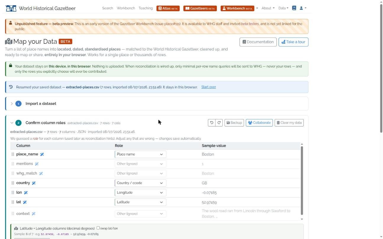Click the sample value 'Boston' for place_name
383x239 pixels.
point(208,154)
